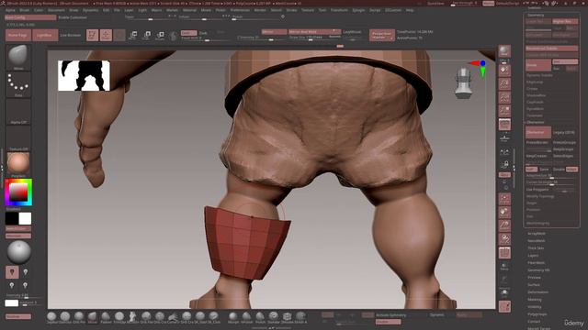The width and height of the screenshot is (588, 330).
Task: Select the white color swatch
Action: click(25, 218)
